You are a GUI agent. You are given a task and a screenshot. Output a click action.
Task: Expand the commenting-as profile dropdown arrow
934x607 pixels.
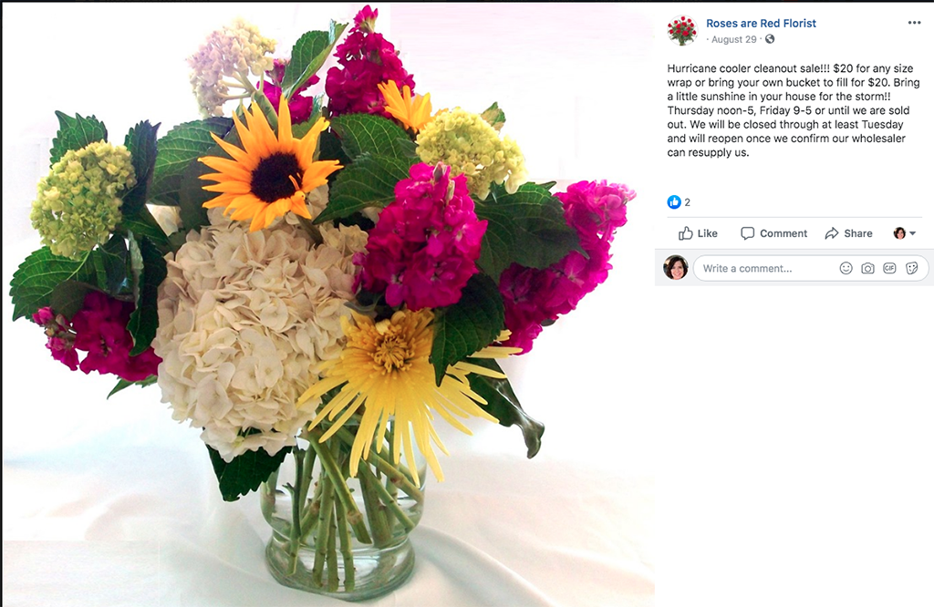coord(912,233)
